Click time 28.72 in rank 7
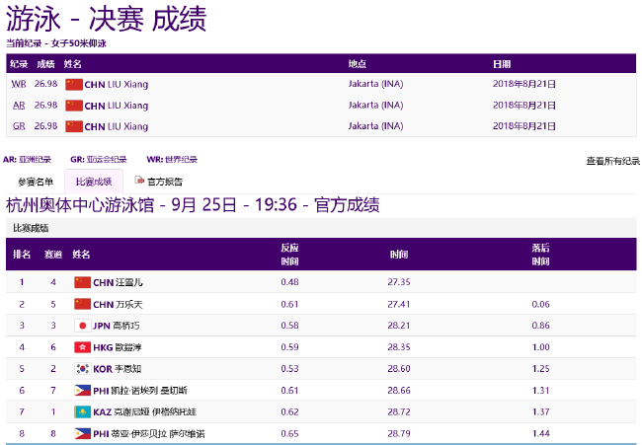Image resolution: width=642 pixels, height=445 pixels. click(x=399, y=411)
